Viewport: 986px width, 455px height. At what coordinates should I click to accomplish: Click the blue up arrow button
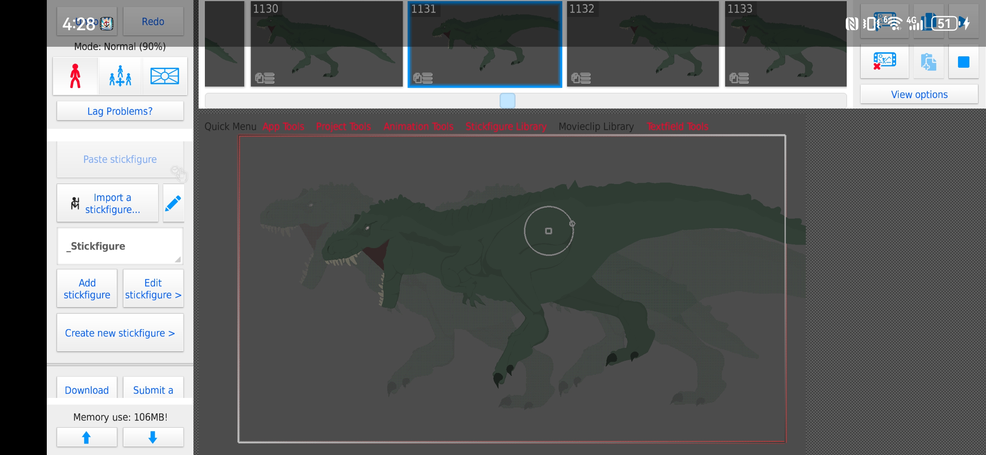(87, 437)
